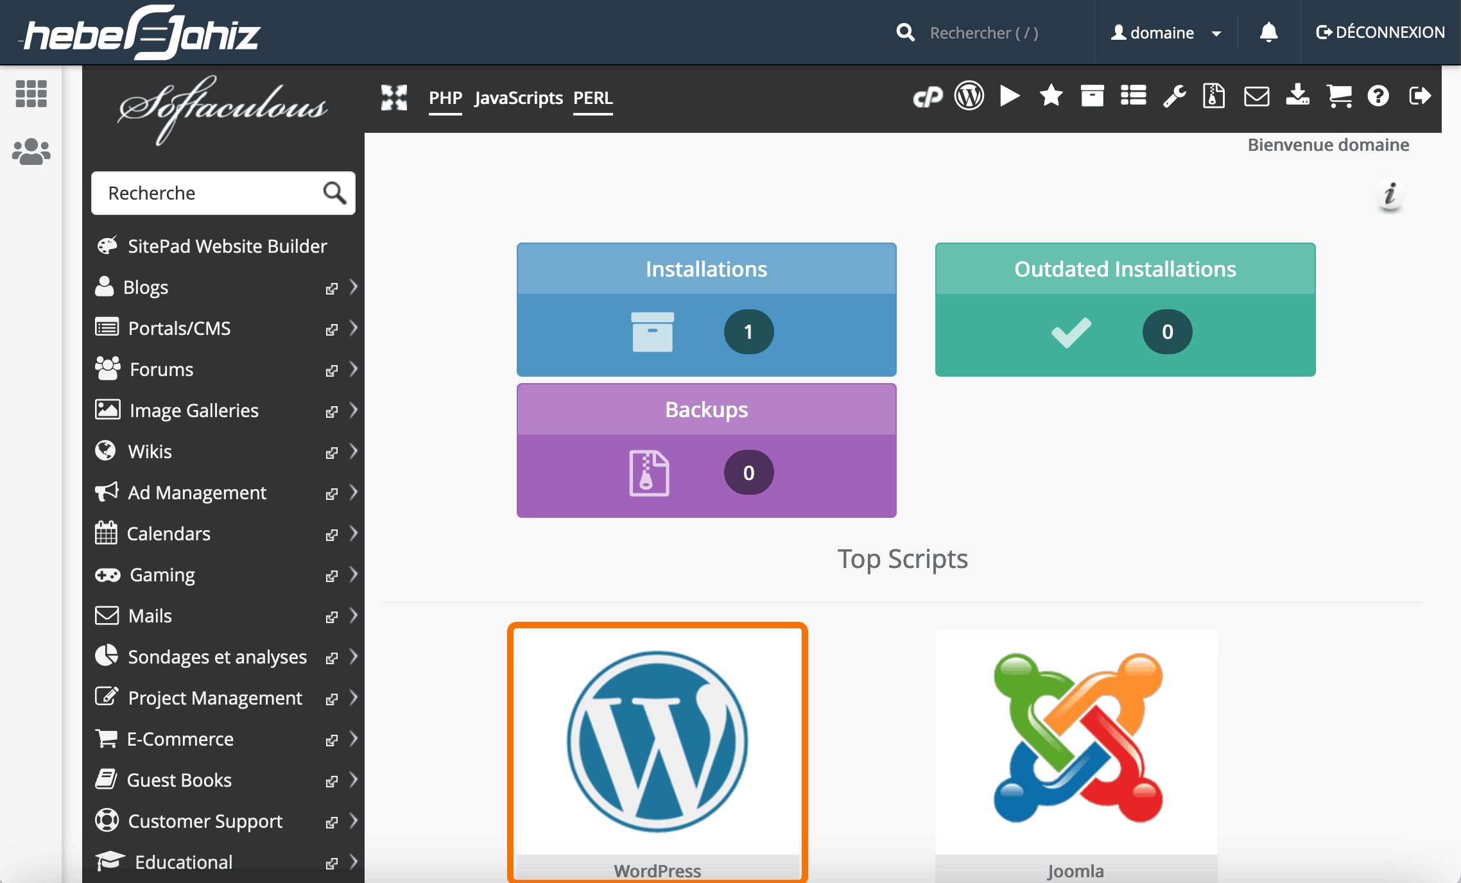Image resolution: width=1461 pixels, height=883 pixels.
Task: Open the star ratings icon in toolbar
Action: (1051, 96)
